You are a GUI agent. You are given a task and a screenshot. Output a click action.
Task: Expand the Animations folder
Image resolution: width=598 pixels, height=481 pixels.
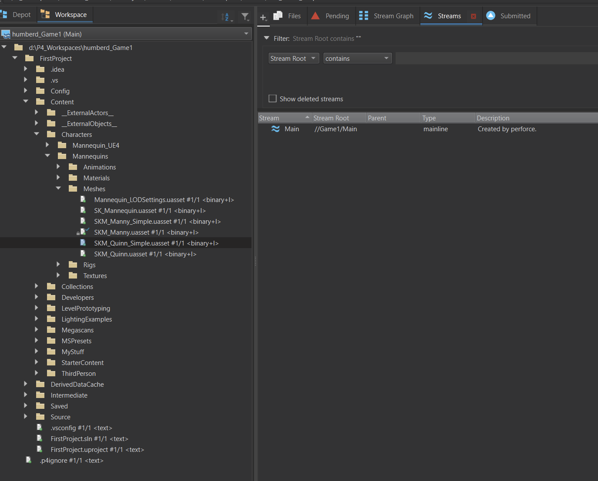[58, 167]
